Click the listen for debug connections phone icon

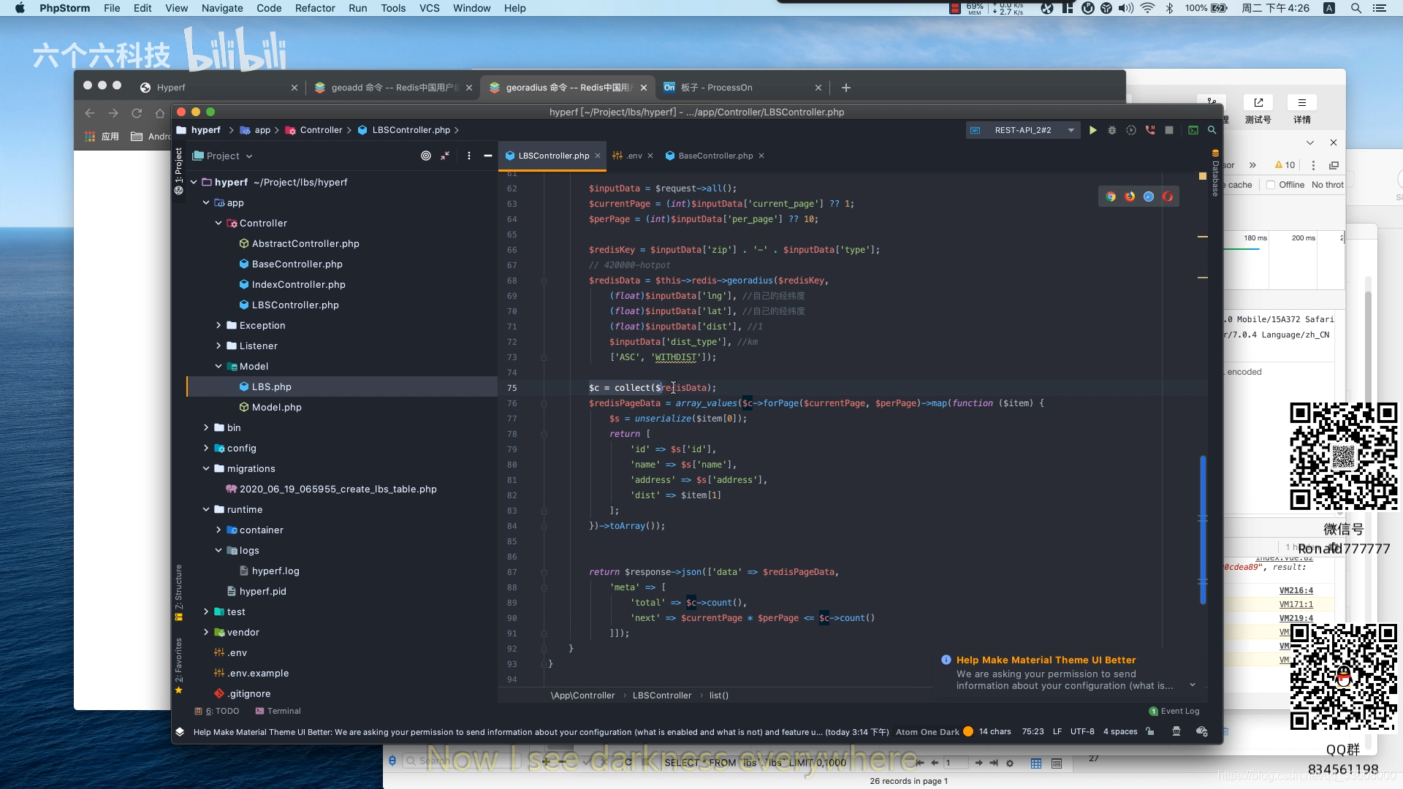1150,130
